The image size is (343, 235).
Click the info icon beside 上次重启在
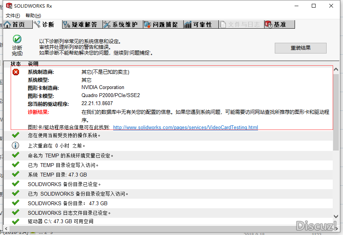[x=15, y=145]
